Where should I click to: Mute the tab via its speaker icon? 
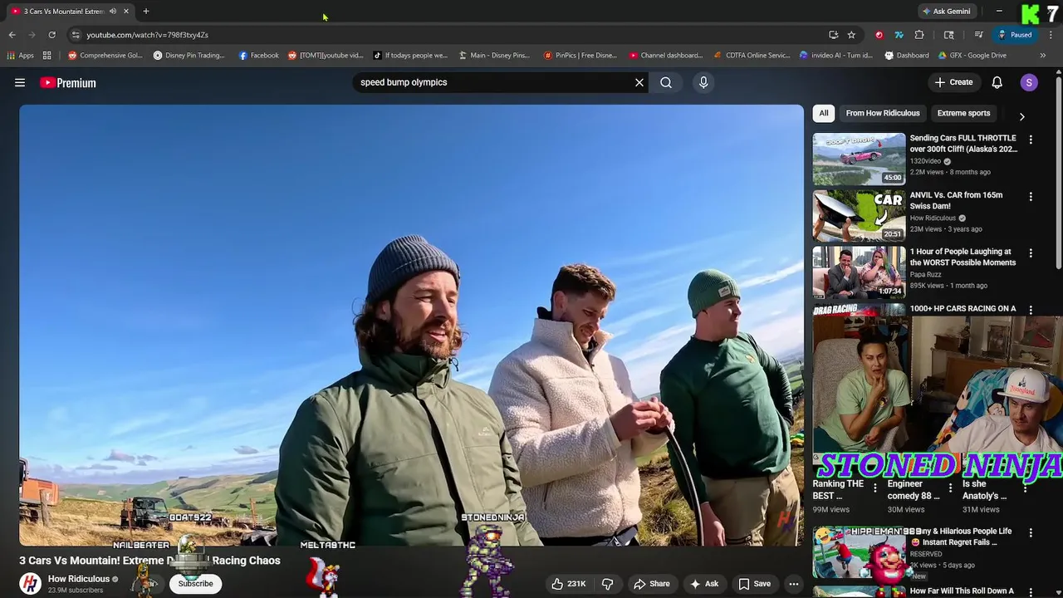(x=113, y=11)
